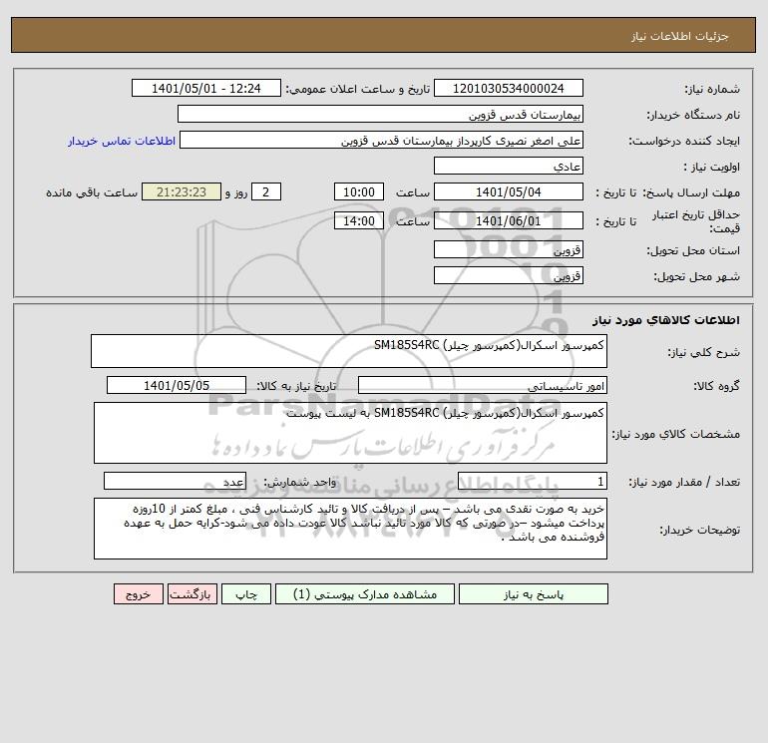
Task: Click the label مشخصات کالای مورد نیاز:
Action: (676, 434)
